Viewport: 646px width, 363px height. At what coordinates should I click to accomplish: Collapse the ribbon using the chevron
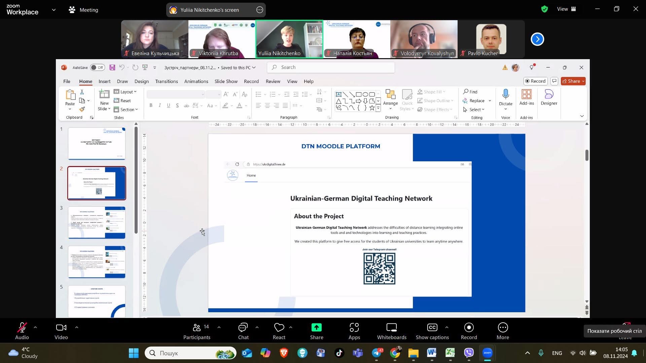582,116
